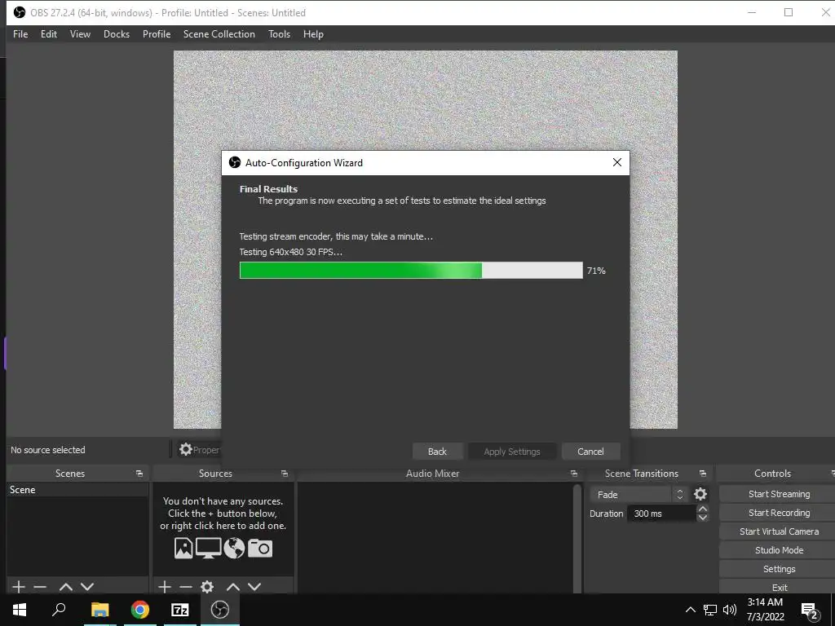
Task: Open File Explorer from taskbar
Action: [99, 610]
